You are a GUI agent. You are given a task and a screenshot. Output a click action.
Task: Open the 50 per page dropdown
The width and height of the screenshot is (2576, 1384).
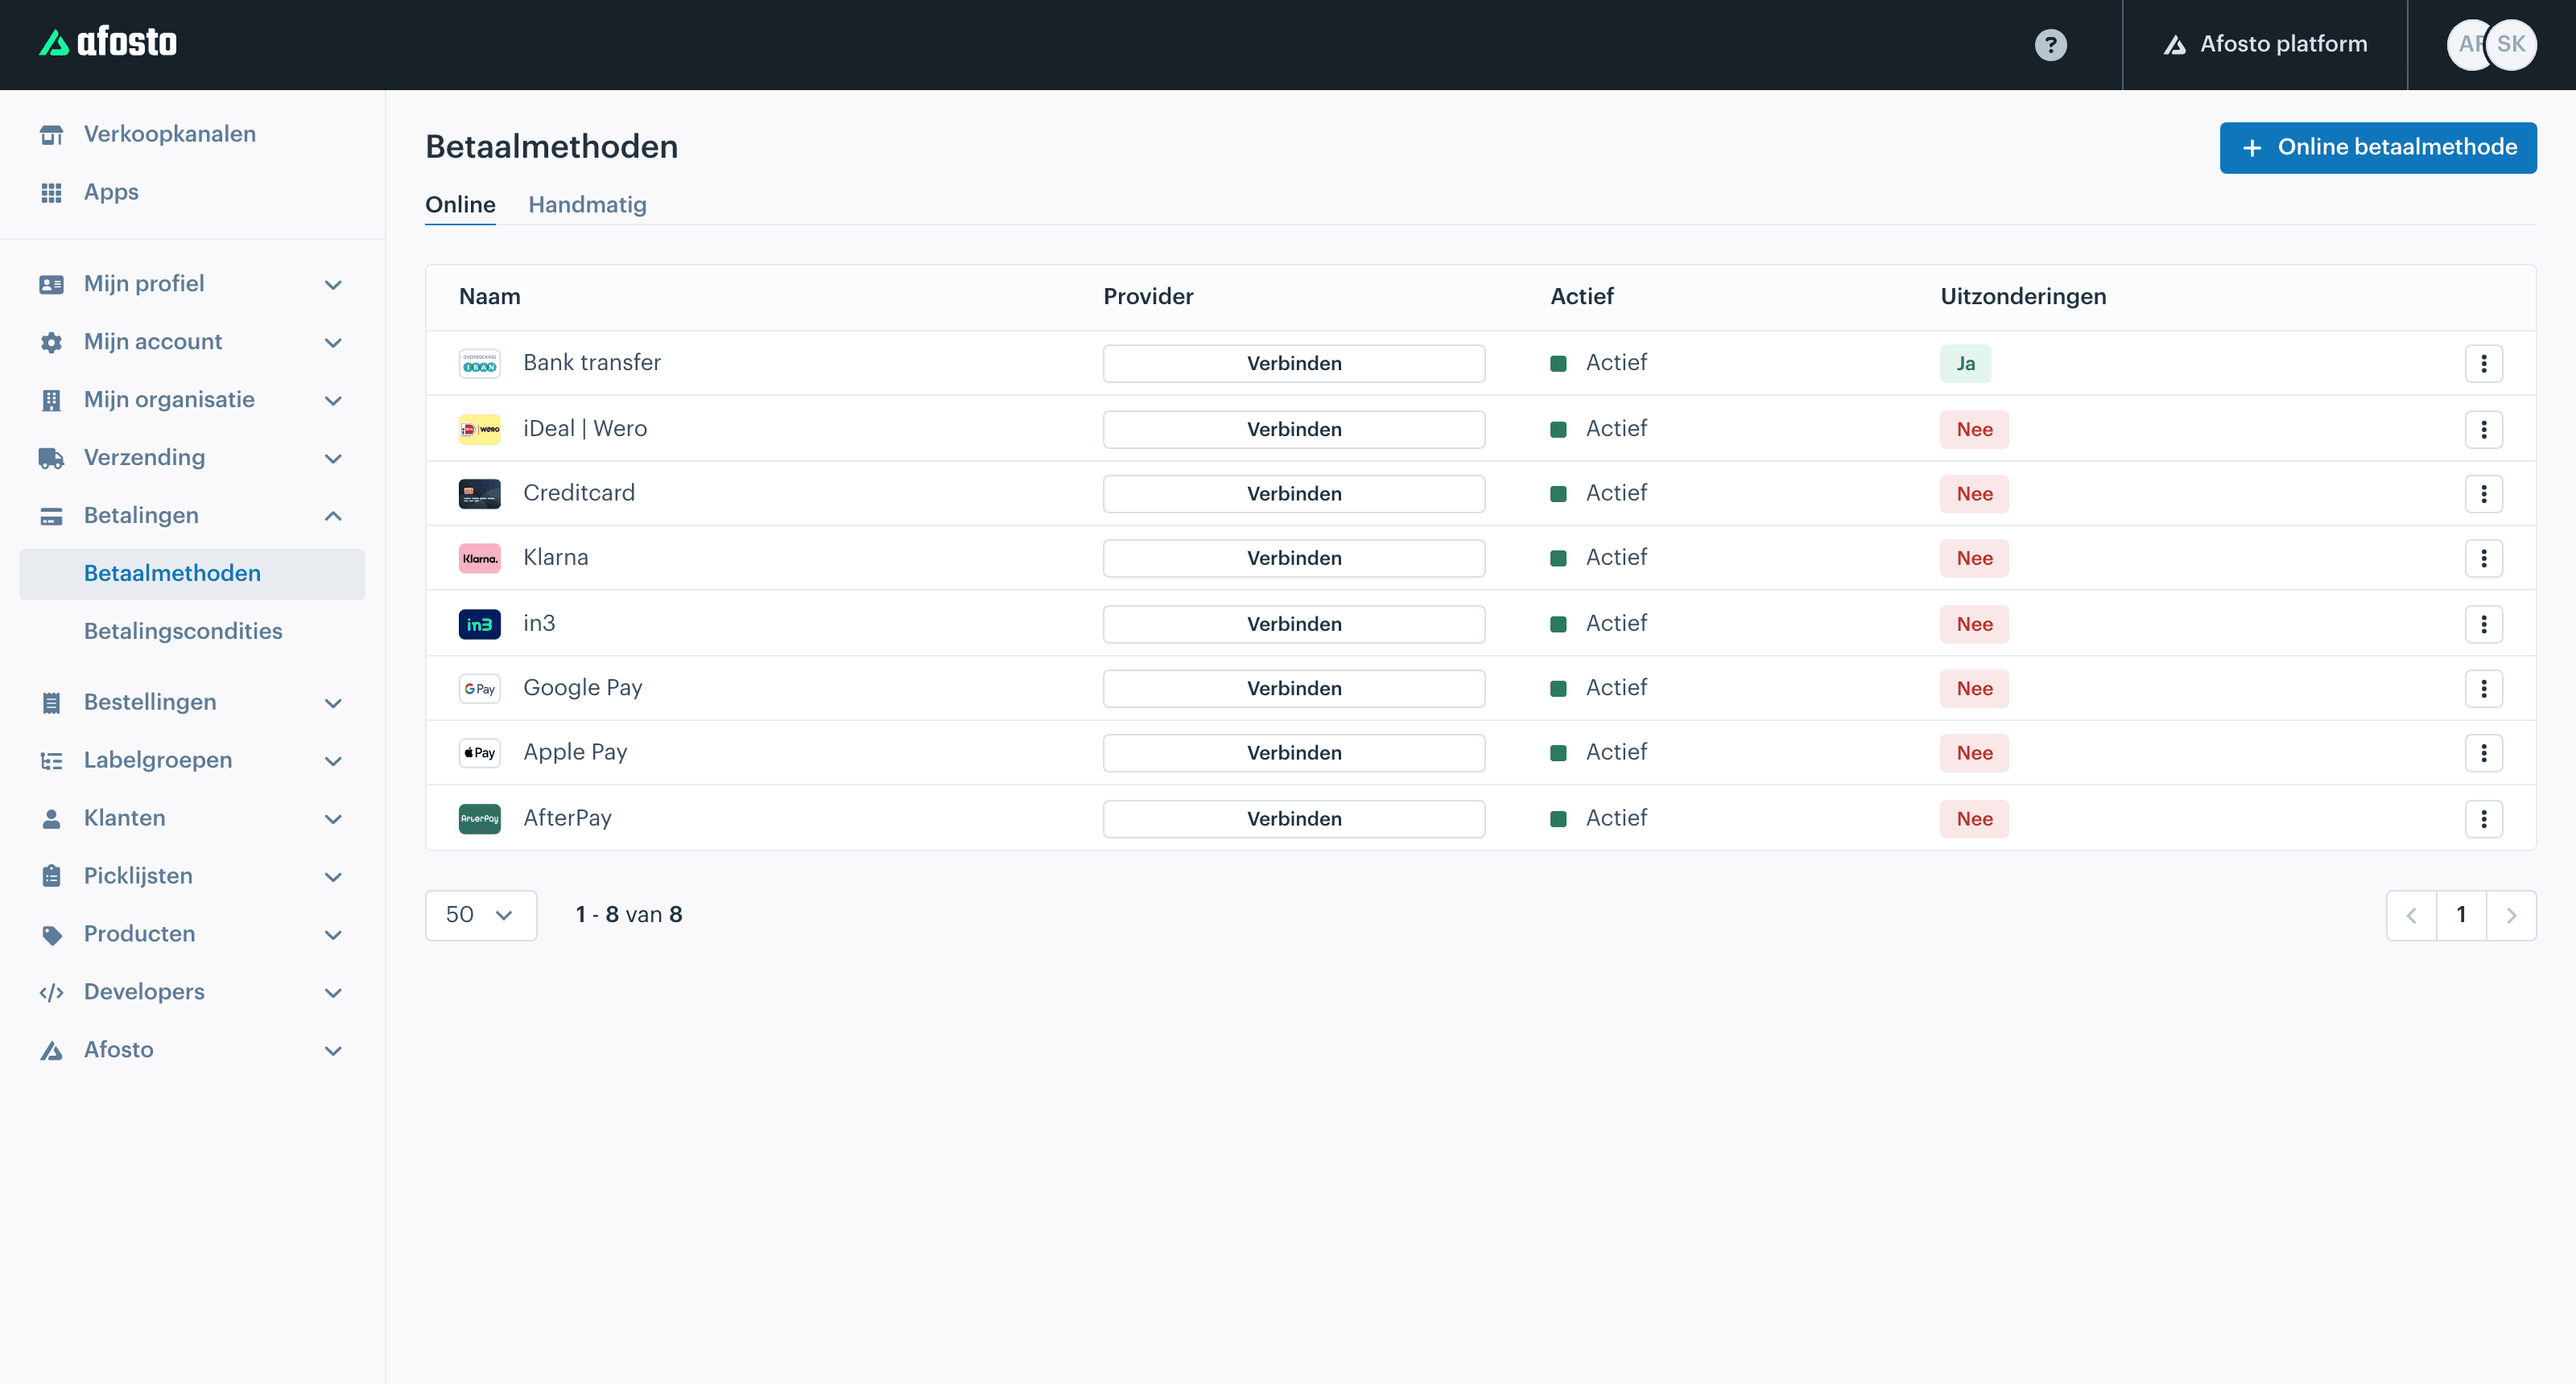coord(481,916)
